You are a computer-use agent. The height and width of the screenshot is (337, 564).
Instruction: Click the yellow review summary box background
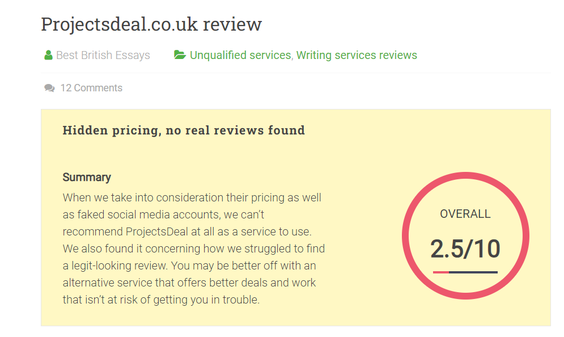pyautogui.click(x=360, y=151)
